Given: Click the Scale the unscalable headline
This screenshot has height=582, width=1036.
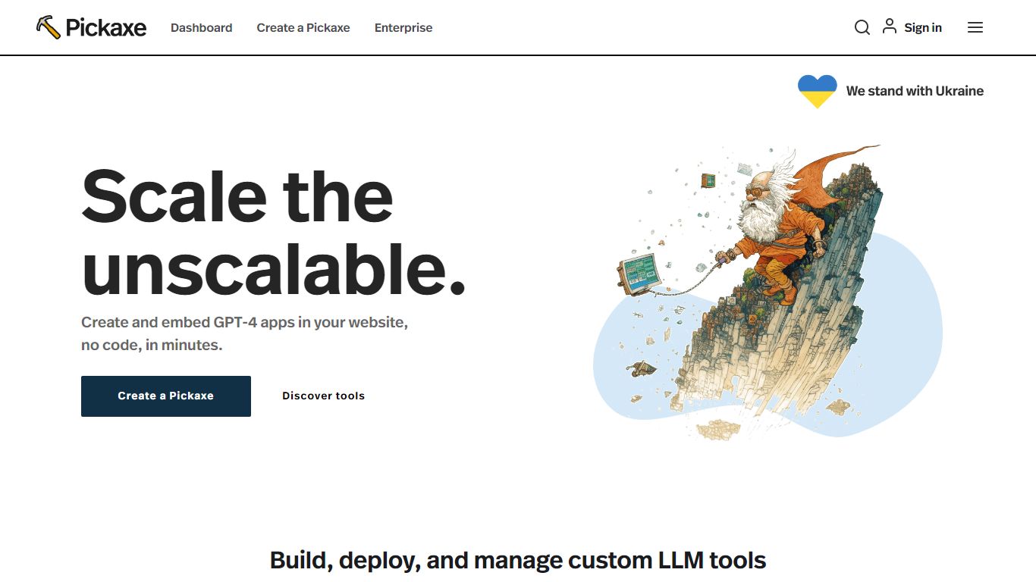Looking at the screenshot, I should (273, 231).
